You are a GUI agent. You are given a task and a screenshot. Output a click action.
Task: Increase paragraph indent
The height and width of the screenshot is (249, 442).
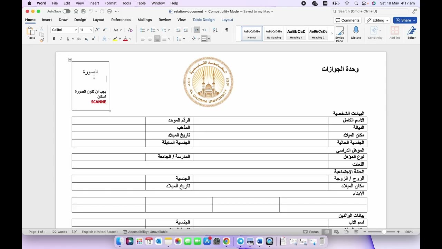tap(186, 30)
